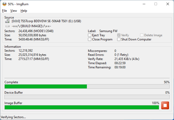The width and height of the screenshot is (174, 120).
Task: Click the grayed-out Verify checkbox
Action: pos(119,35)
